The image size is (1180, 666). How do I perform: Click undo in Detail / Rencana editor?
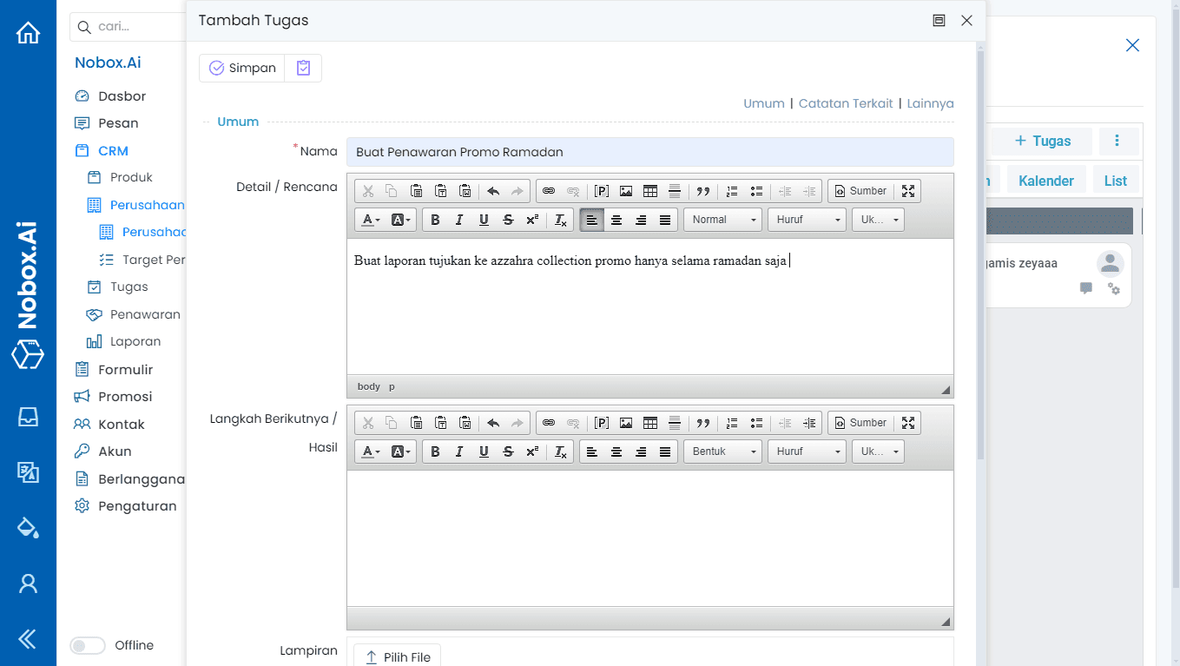(493, 191)
